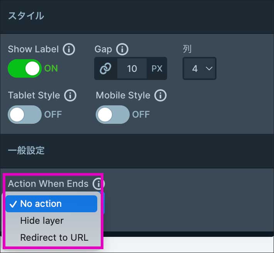The width and height of the screenshot is (274, 253).
Task: Click the Show Label text label
Action: [x=33, y=49]
